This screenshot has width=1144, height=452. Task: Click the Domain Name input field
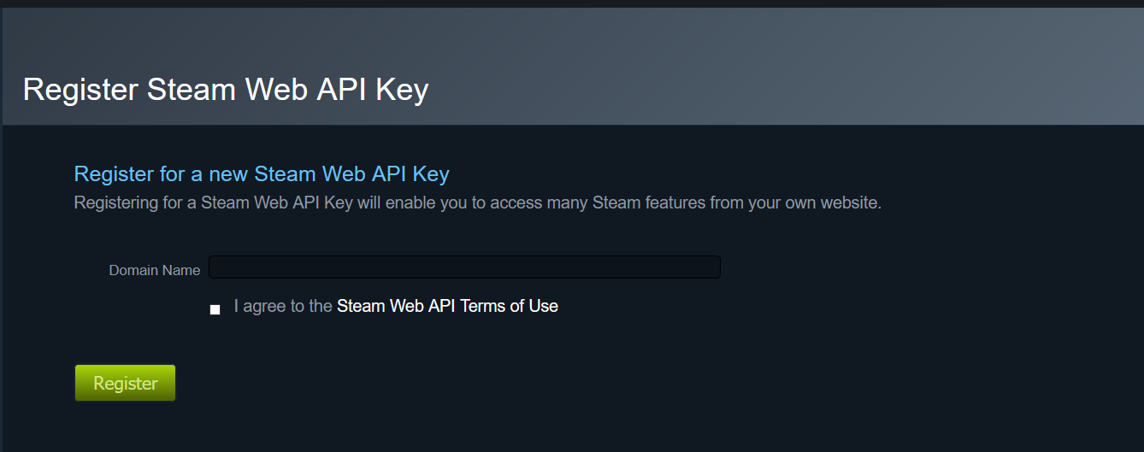pos(464,267)
